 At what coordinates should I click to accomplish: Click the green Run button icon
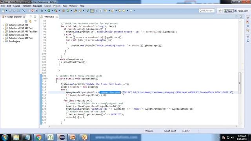click(x=49, y=11)
